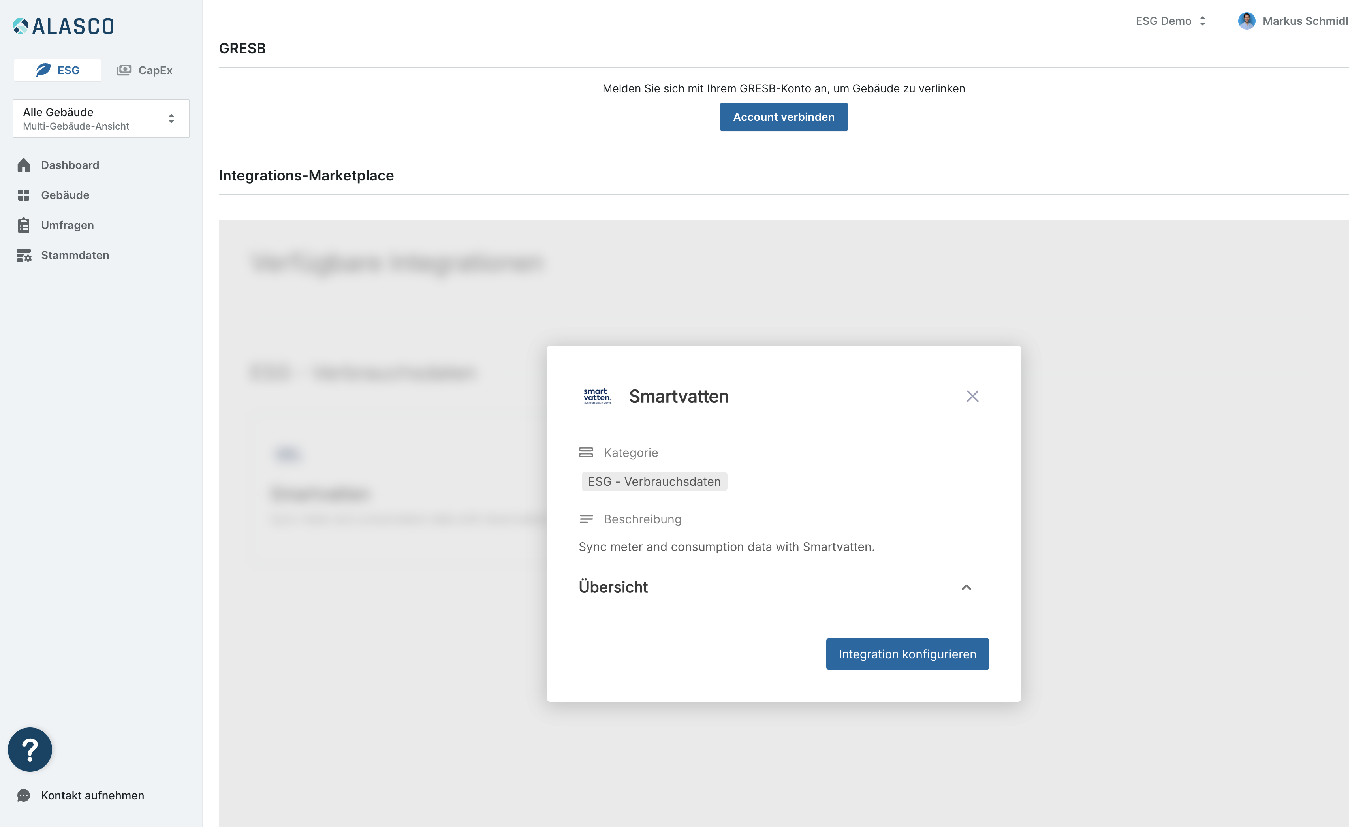Click the Account verbinden button
Screen dimensions: 1365x827
(783, 117)
